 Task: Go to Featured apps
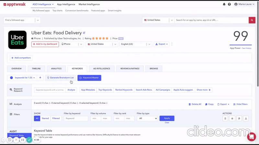(98, 11)
